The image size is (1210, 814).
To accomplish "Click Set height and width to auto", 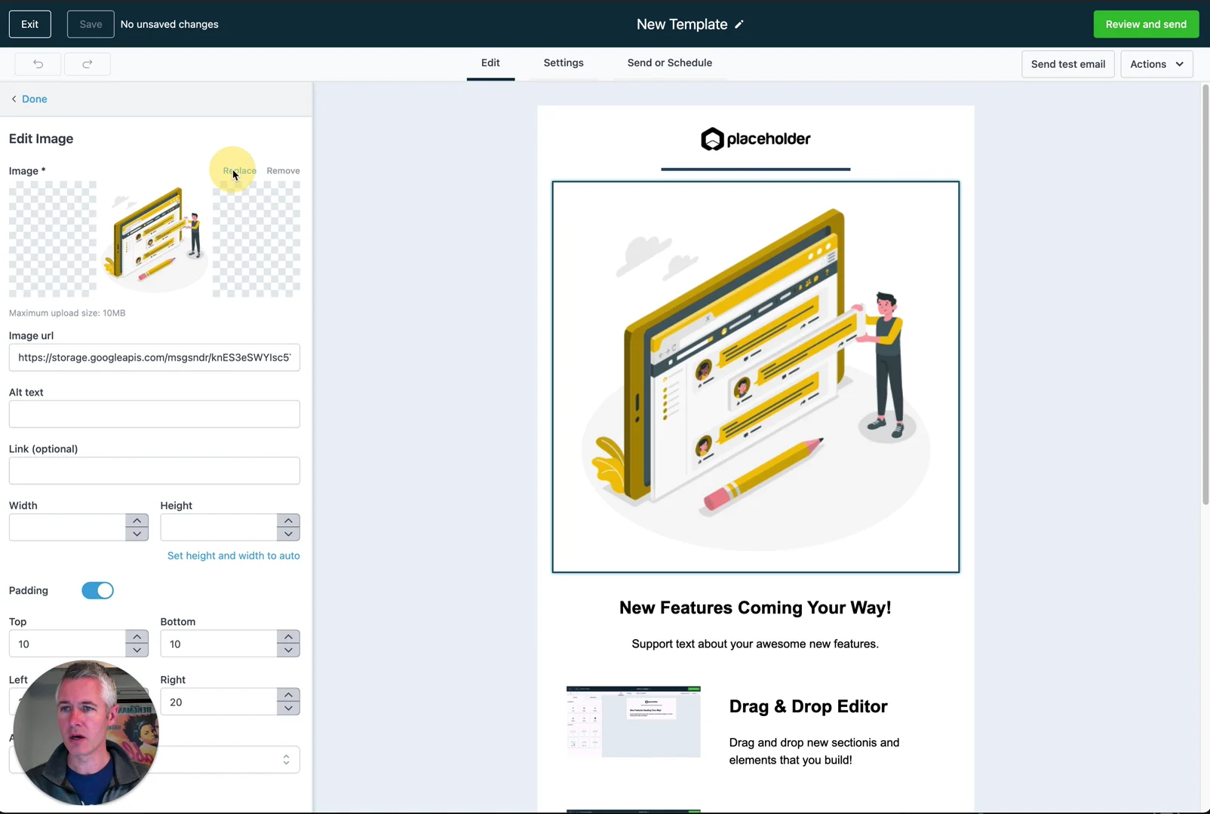I will pyautogui.click(x=234, y=555).
